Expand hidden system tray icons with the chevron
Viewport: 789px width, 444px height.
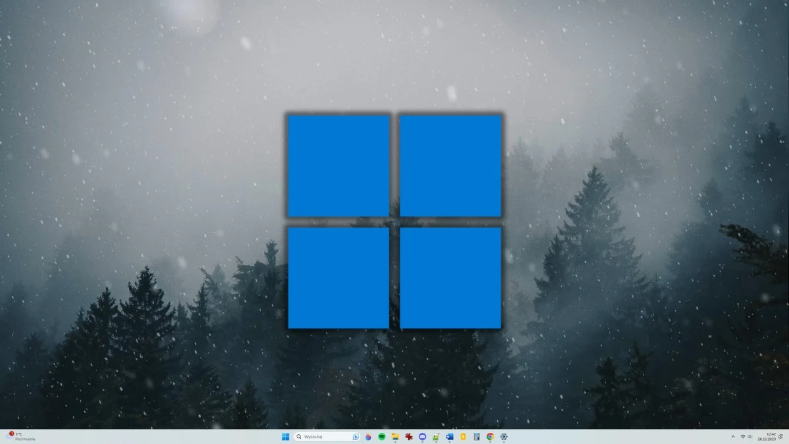pyautogui.click(x=733, y=436)
